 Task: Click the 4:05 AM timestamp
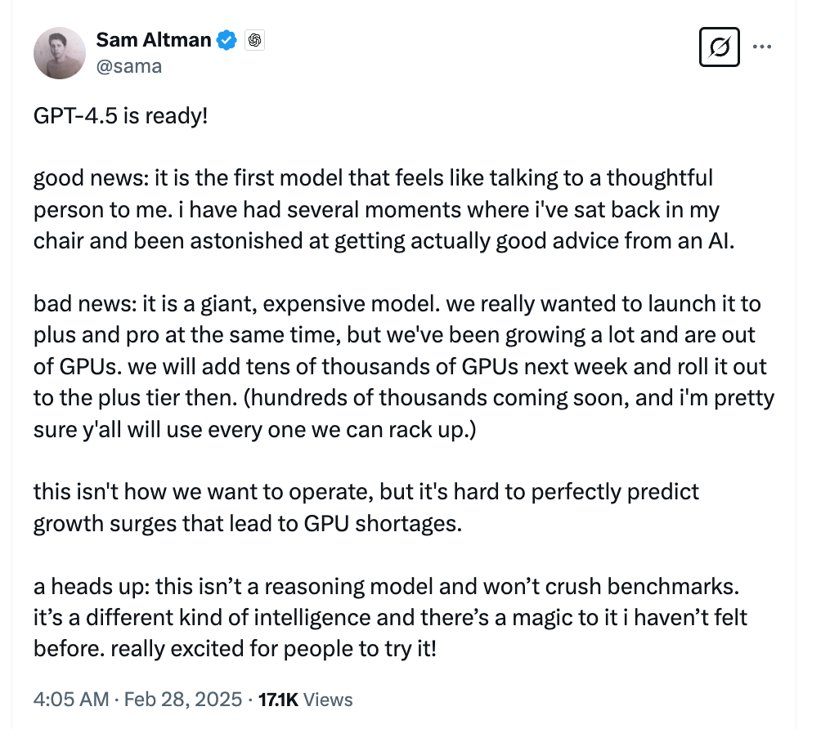click(x=71, y=700)
